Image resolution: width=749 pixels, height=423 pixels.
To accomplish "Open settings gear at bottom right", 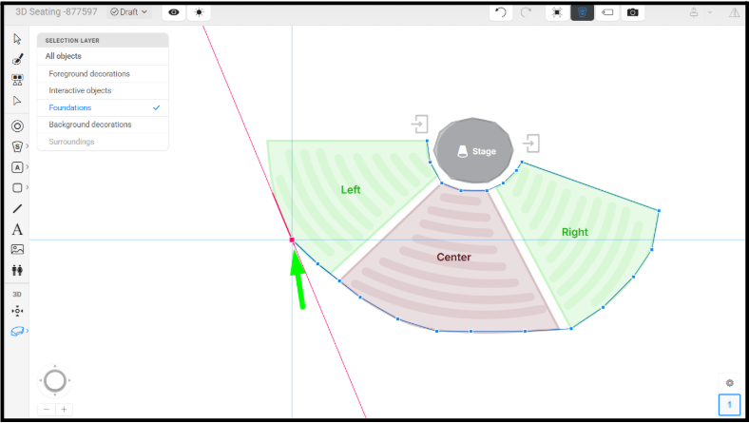I will (729, 383).
